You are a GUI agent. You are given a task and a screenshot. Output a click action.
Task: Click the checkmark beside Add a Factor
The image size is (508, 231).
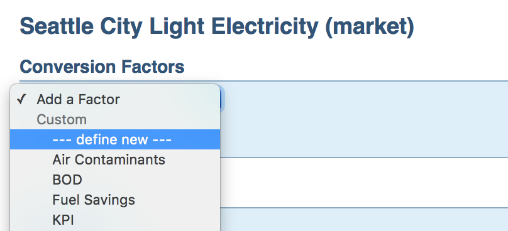tap(21, 100)
